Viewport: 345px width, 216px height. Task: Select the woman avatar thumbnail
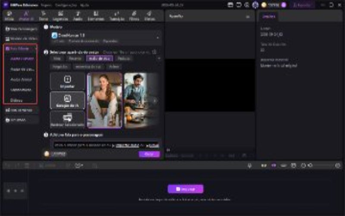(x=104, y=100)
